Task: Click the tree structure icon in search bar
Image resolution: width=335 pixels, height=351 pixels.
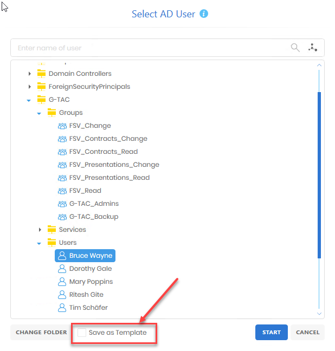Action: tap(313, 48)
